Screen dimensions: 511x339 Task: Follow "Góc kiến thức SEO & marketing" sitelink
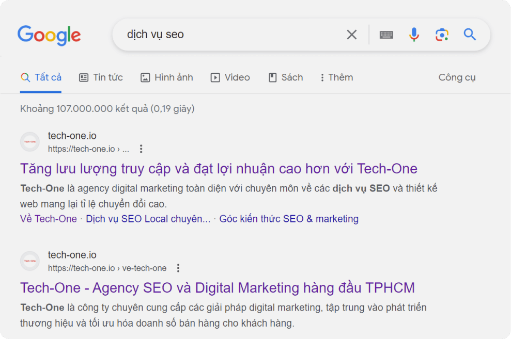[x=289, y=219]
